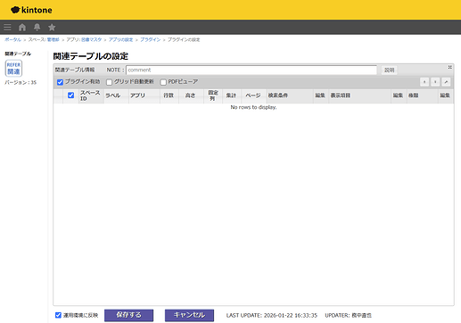Click the キャンセル button
461x323 pixels.
[x=189, y=315]
